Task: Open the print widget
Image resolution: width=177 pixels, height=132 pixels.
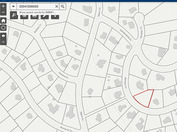Action: [x=34, y=16]
